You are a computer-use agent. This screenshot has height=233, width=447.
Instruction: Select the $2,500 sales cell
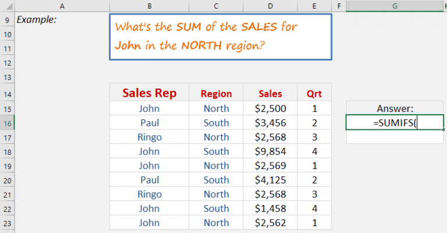[271, 108]
